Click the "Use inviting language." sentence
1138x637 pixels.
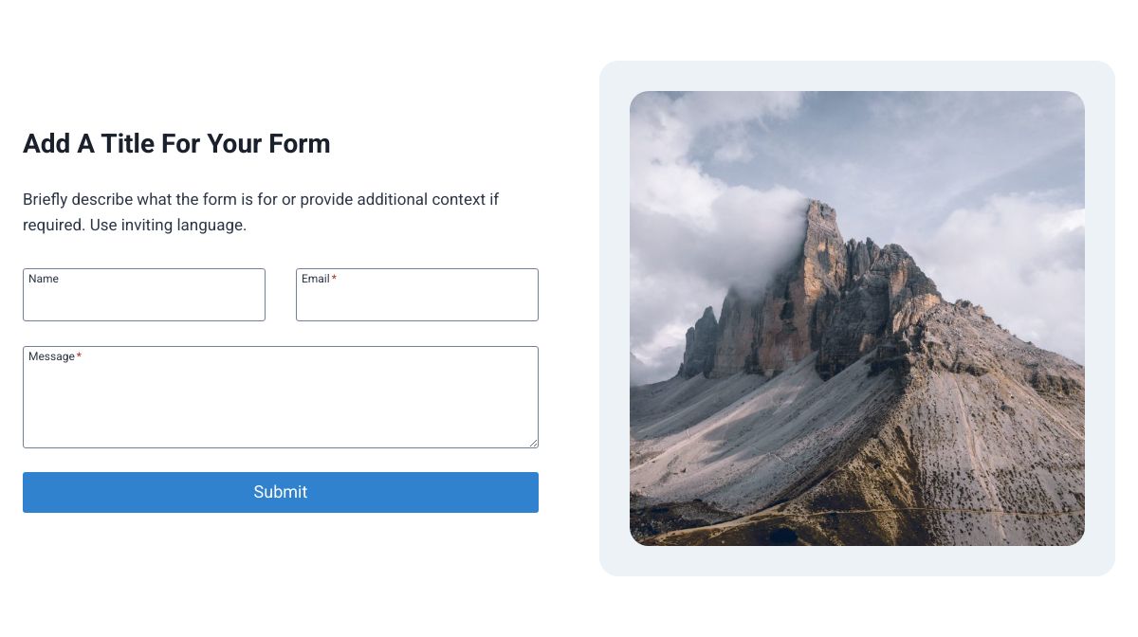(168, 226)
